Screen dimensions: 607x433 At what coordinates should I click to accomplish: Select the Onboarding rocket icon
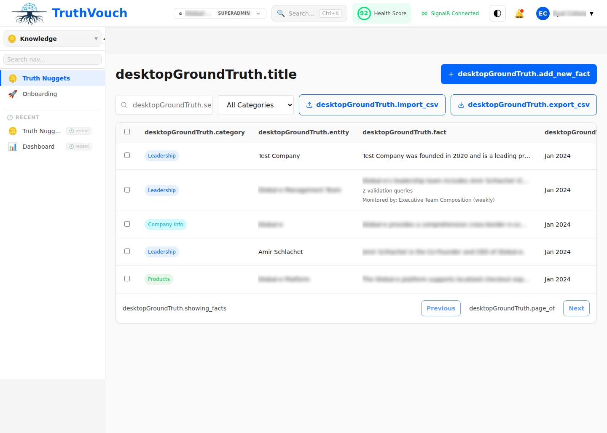(x=13, y=94)
